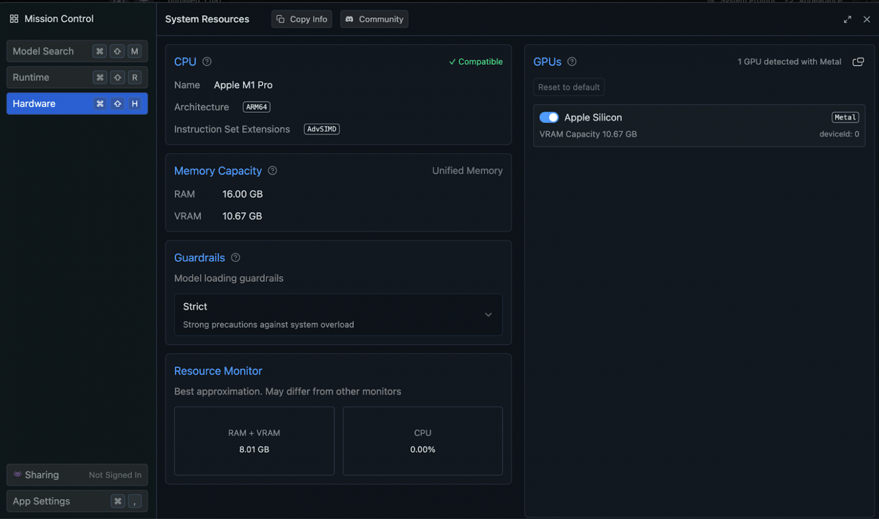Click the expand-to-fullscreen arrows icon
The width and height of the screenshot is (879, 519).
pos(847,19)
